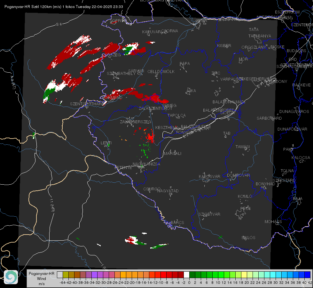Select the SZOMBATHELY city label
The height and width of the screenshot is (288, 313).
click(x=121, y=74)
